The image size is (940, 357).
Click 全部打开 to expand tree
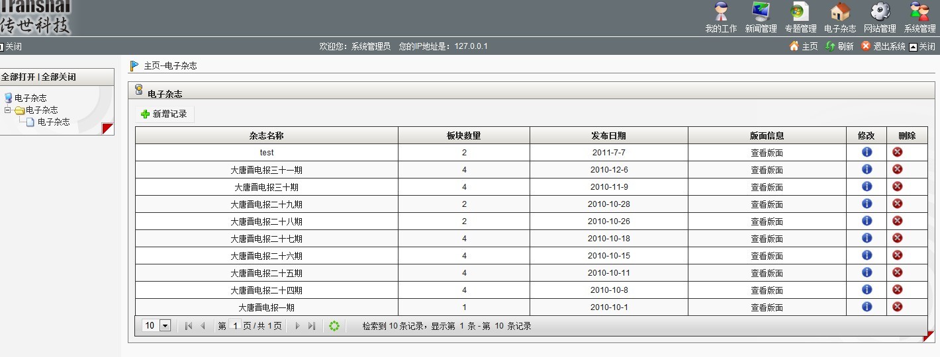click(x=18, y=77)
